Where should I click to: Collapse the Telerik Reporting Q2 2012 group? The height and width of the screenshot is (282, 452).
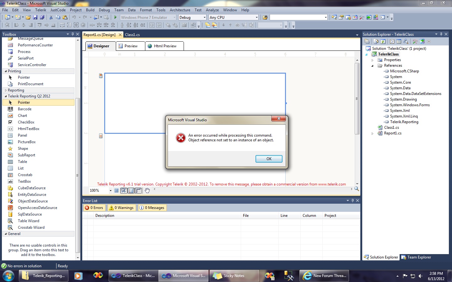(x=6, y=96)
